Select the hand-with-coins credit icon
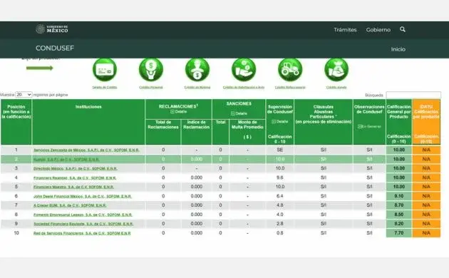Image resolution: width=449 pixels, height=278 pixels. tap(244, 70)
